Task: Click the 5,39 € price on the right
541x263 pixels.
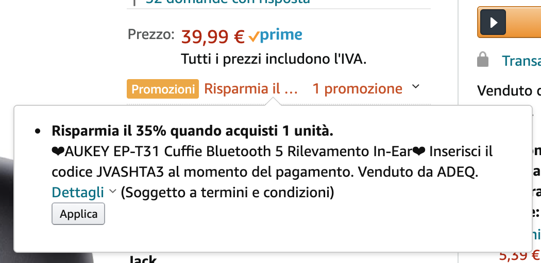Action: click(519, 255)
